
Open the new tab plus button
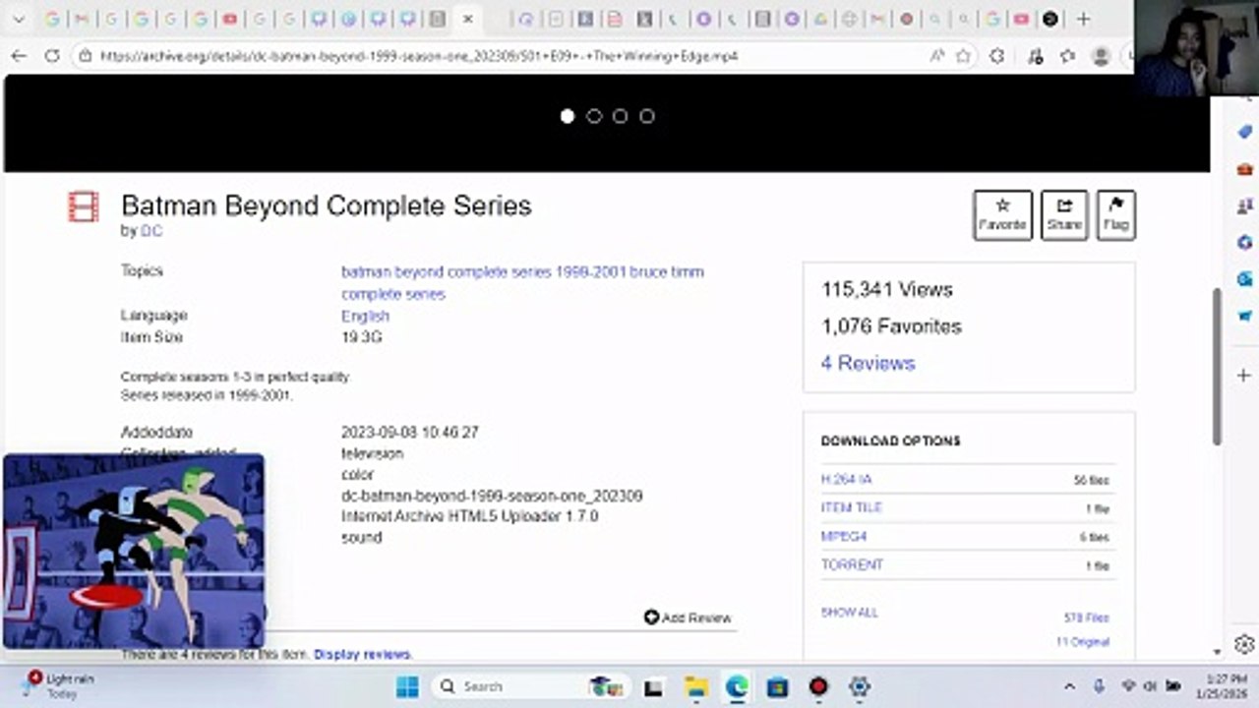tap(1083, 19)
